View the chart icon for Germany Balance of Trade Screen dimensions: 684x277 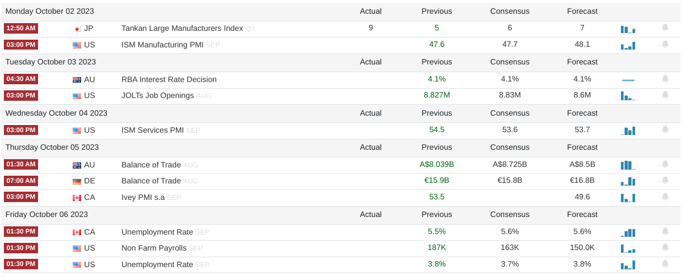point(628,181)
